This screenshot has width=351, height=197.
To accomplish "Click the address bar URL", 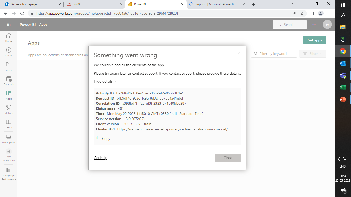I will pos(107,13).
